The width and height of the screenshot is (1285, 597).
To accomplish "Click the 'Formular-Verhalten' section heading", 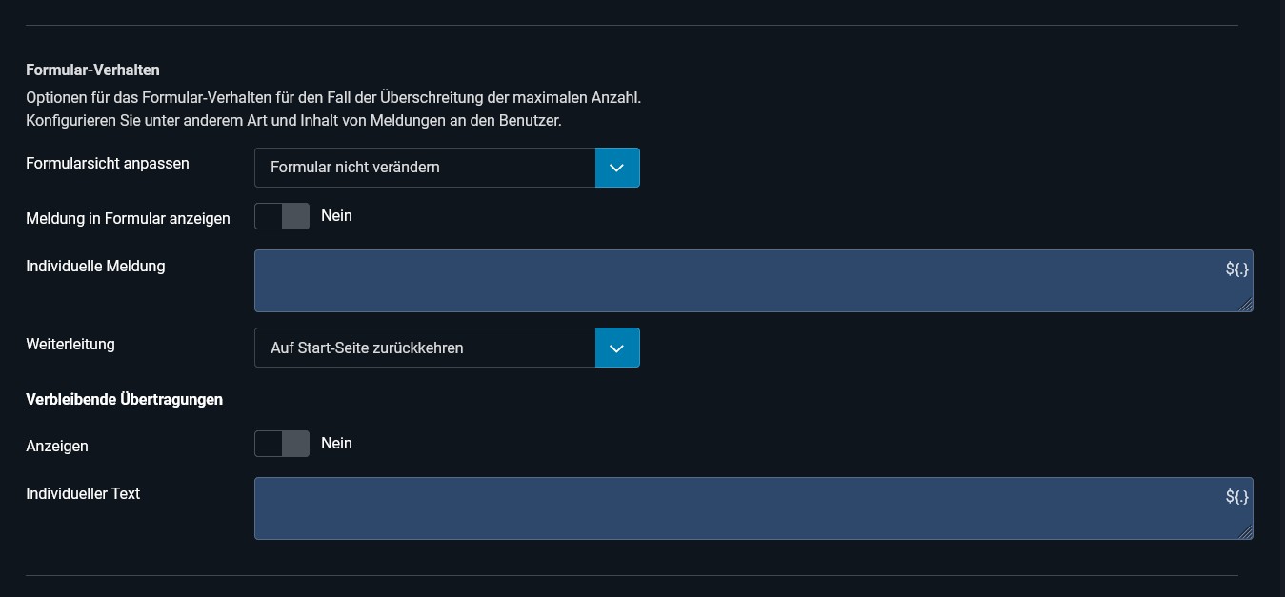I will pyautogui.click(x=92, y=70).
